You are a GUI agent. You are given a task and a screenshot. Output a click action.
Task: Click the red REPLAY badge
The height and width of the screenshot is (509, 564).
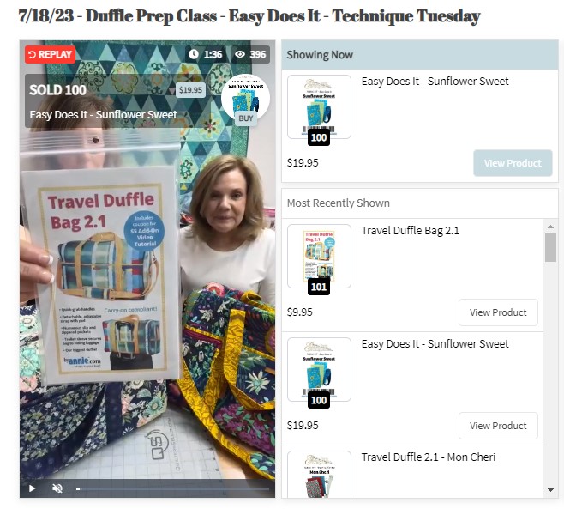50,54
